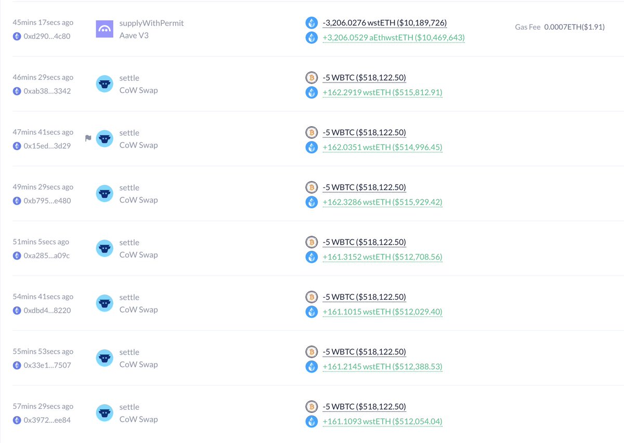Click Ethereum chain icon beside 0x3972...ee84
The width and height of the screenshot is (624, 443).
[x=17, y=420]
